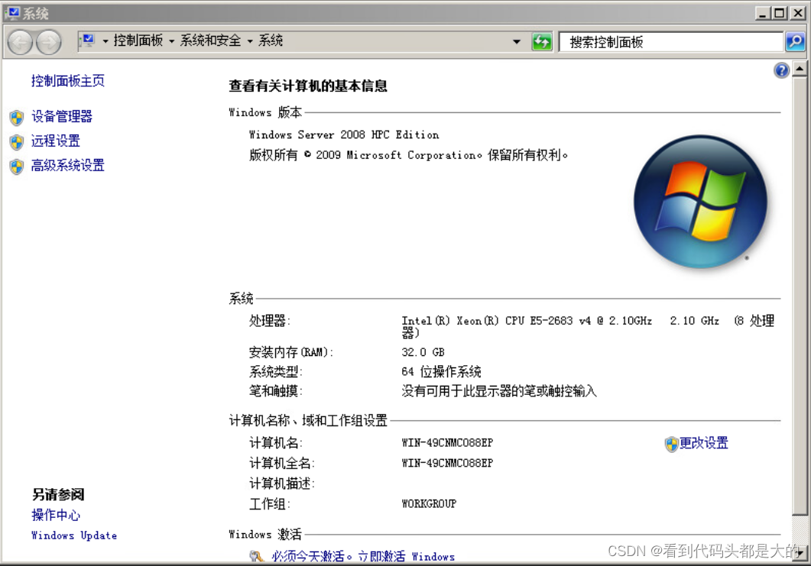Select 控制面板 in the breadcrumb path

[x=138, y=41]
